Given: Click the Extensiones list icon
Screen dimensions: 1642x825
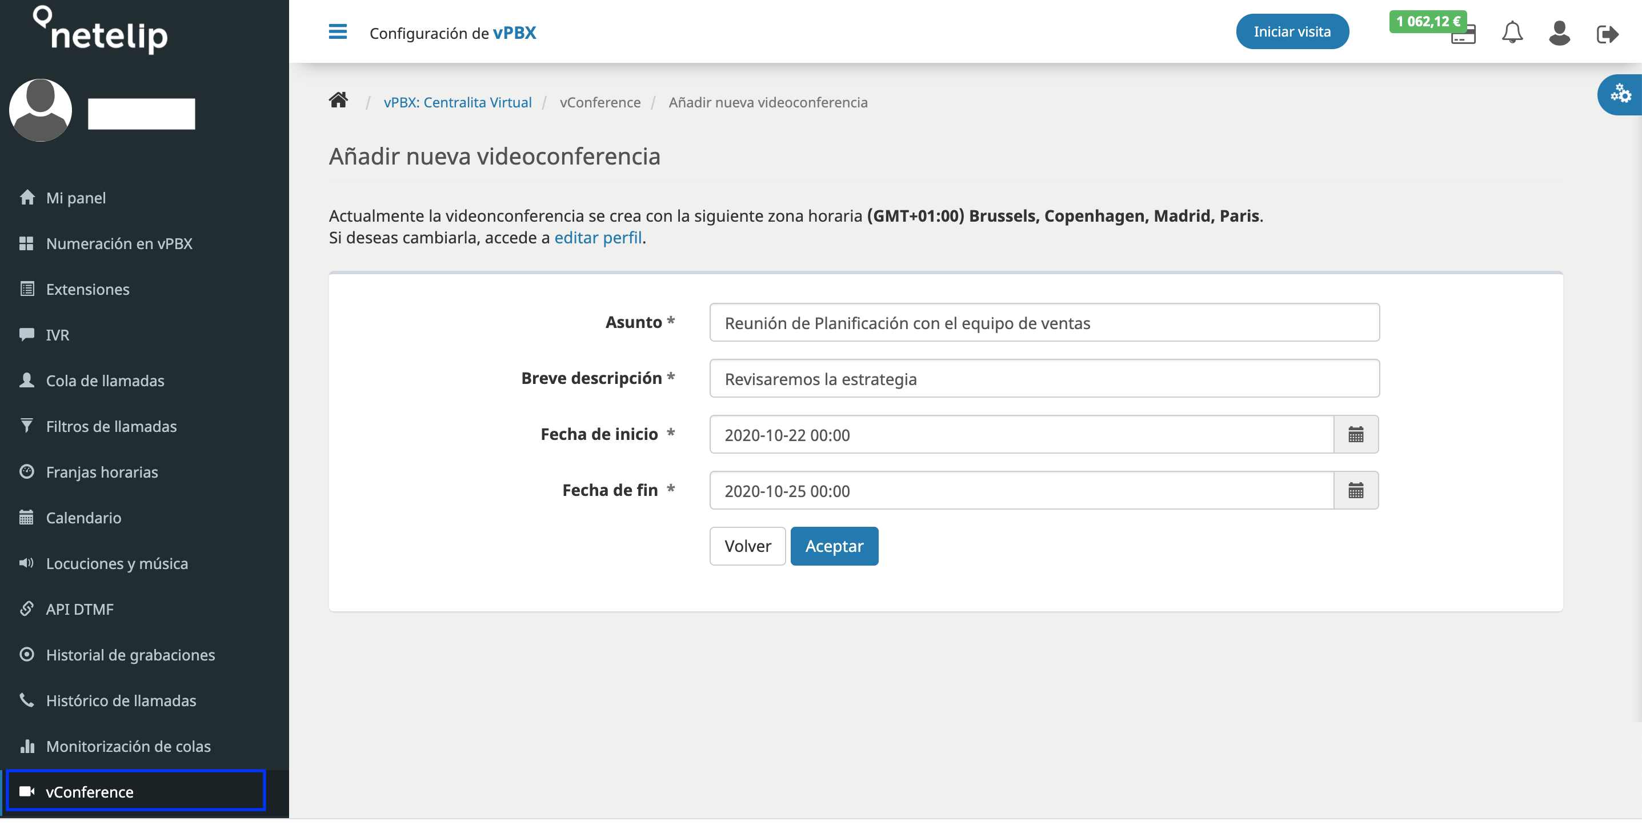Looking at the screenshot, I should coord(27,289).
